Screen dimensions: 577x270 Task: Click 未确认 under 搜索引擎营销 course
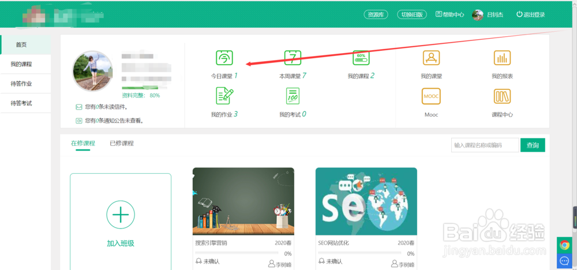pyautogui.click(x=212, y=261)
